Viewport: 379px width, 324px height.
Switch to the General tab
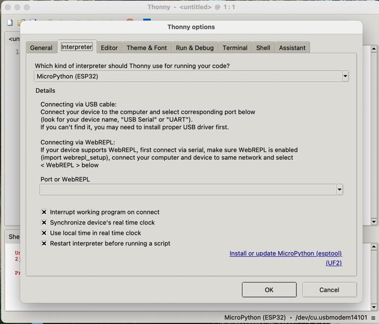click(x=41, y=48)
